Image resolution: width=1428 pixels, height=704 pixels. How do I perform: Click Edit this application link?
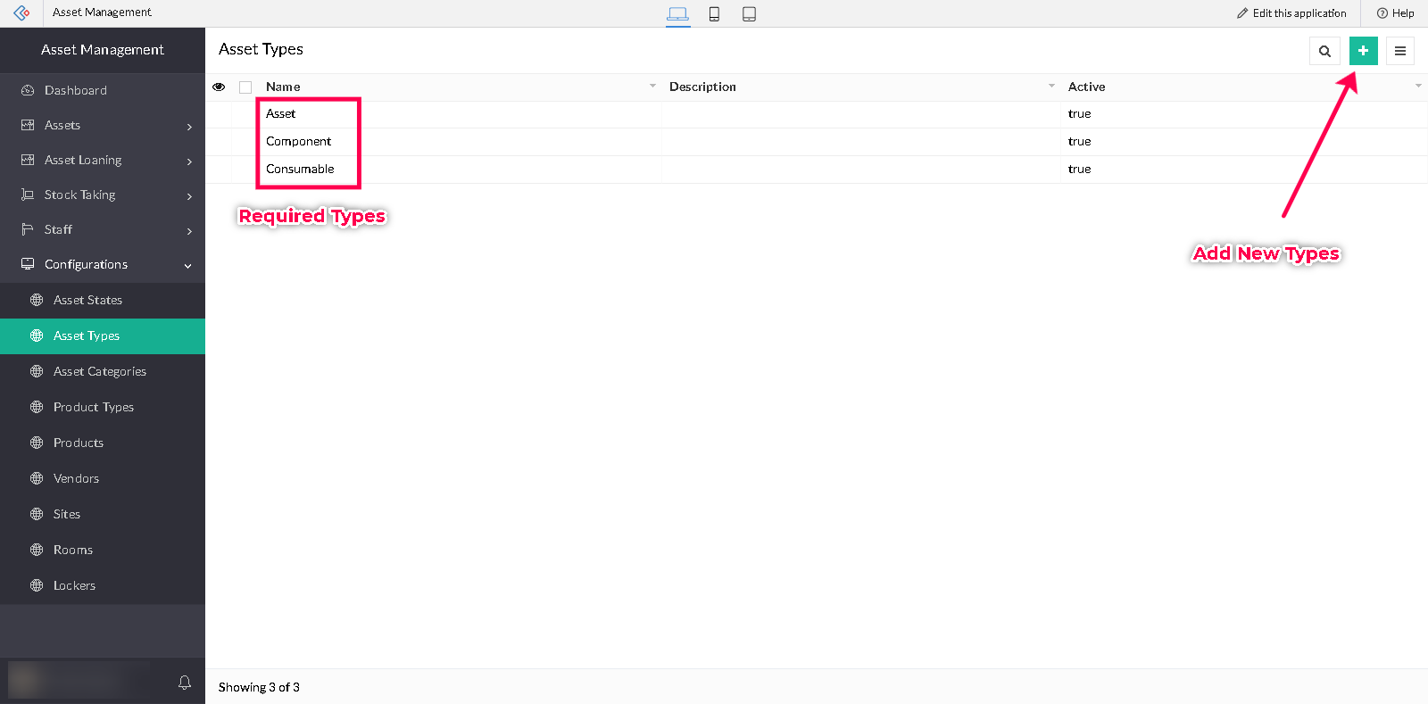pyautogui.click(x=1291, y=13)
